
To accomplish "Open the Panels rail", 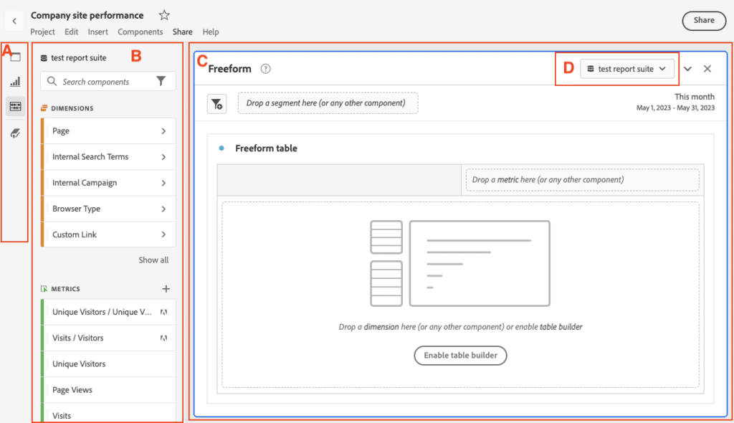I will 15,57.
